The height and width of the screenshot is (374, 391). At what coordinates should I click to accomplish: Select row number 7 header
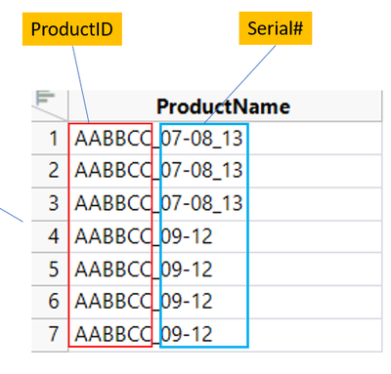point(50,335)
